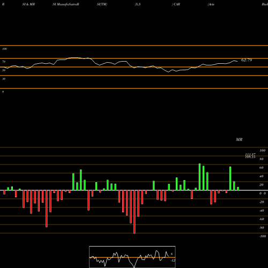Click MR axis label 40
Image resolution: width=268 pixels, height=268 pixels.
coord(262,176)
